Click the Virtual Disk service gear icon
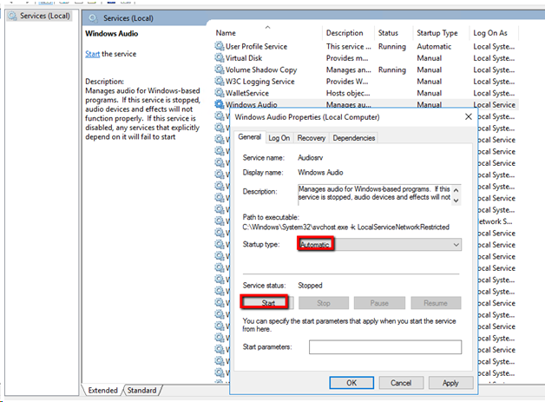 coord(220,57)
